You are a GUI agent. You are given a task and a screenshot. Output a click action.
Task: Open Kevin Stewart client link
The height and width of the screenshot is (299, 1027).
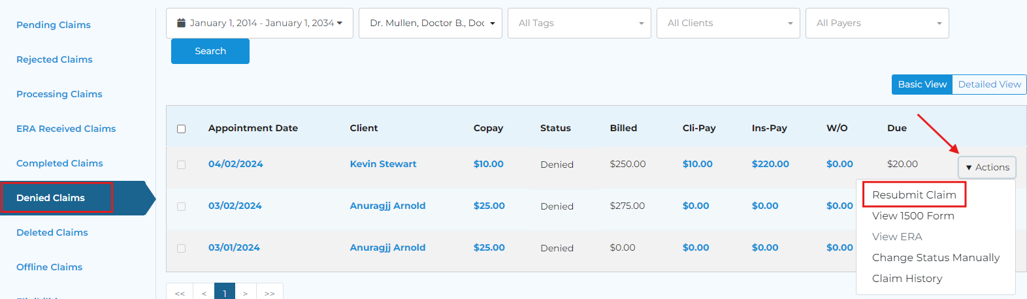(x=383, y=164)
